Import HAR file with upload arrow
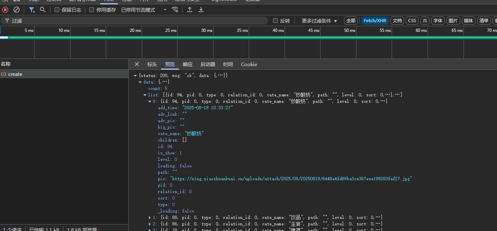The height and width of the screenshot is (231, 497). [x=190, y=10]
